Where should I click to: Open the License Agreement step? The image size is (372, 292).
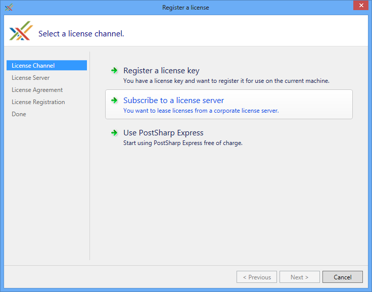point(37,90)
